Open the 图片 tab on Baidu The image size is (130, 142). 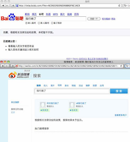[63, 14]
